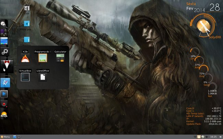Click the IP 188.80.233.15 value
The height and width of the screenshot is (139, 223).
pos(213,119)
